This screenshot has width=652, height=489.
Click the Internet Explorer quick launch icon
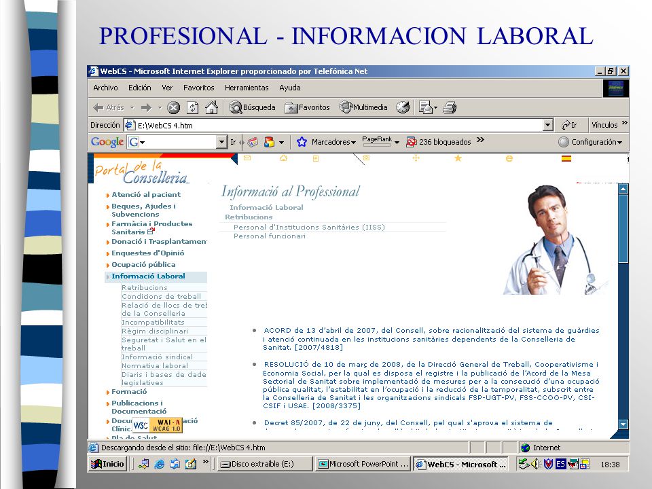(159, 464)
